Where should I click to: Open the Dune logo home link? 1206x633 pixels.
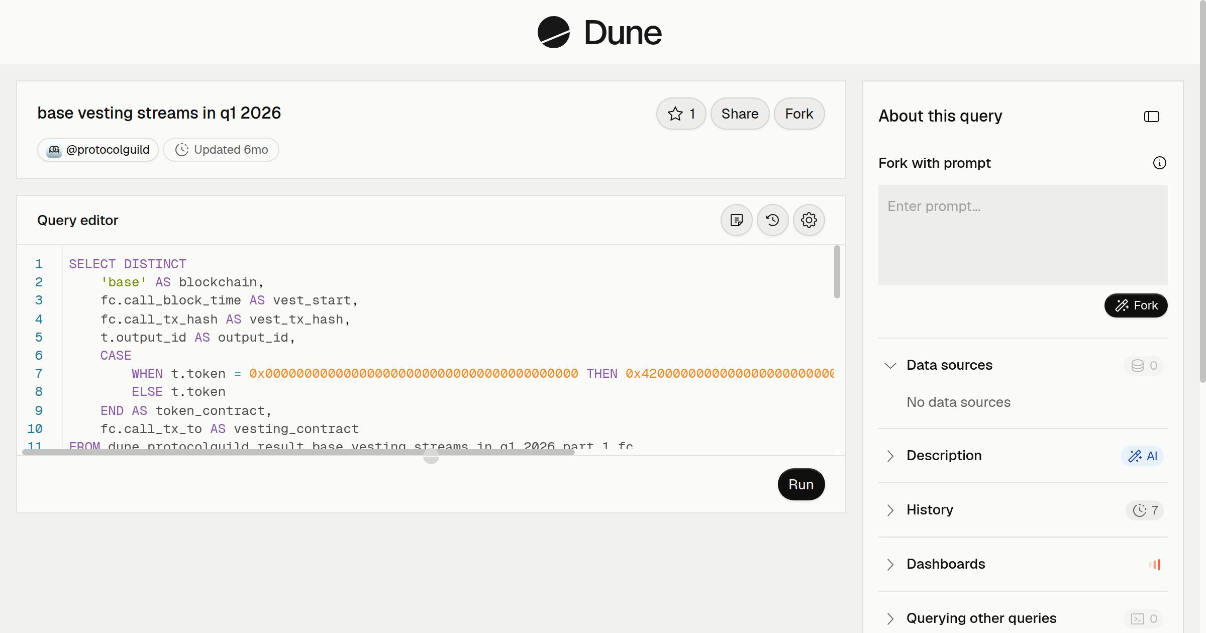coord(599,32)
